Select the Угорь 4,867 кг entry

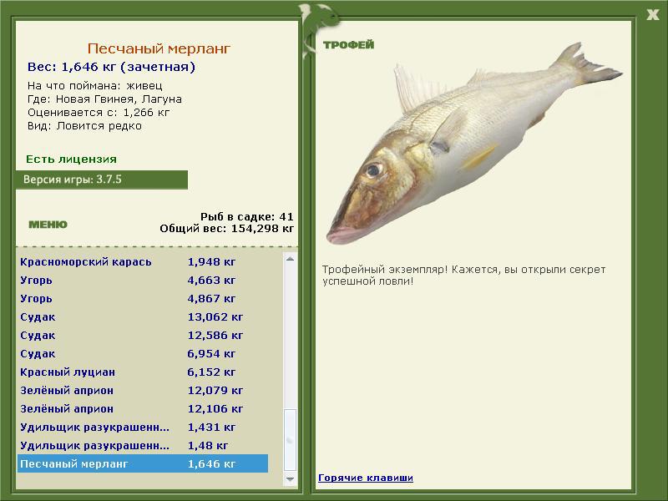point(143,299)
